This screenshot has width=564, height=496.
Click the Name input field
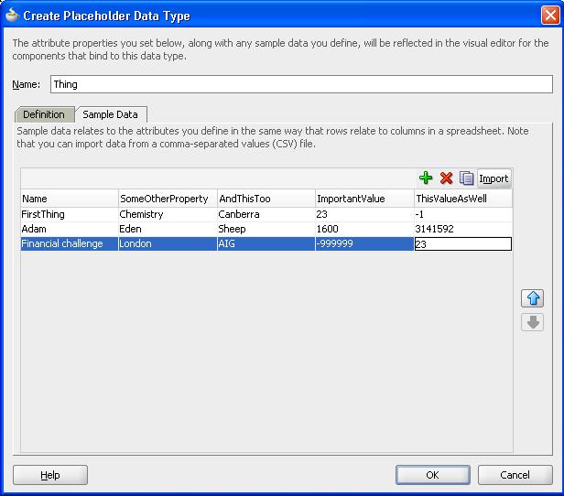pos(301,84)
